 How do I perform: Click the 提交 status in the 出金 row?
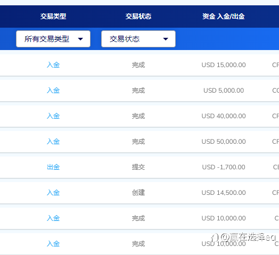coord(138,167)
